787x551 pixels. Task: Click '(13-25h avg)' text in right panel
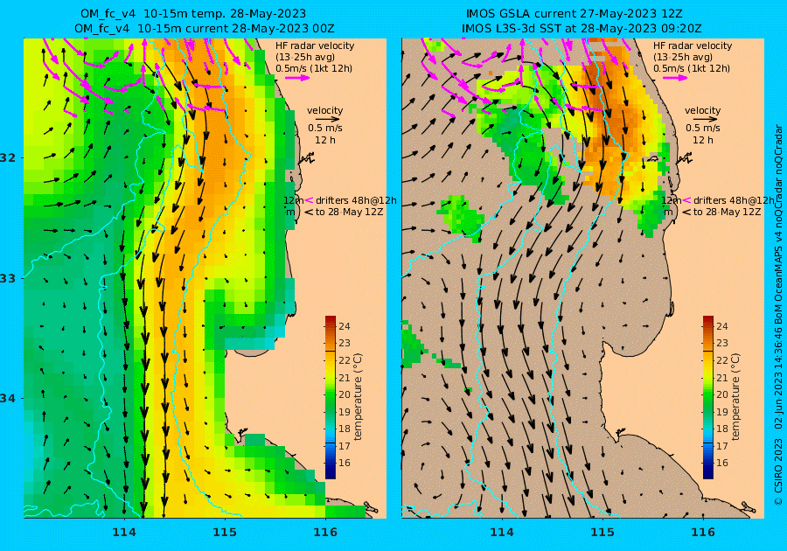tap(683, 57)
